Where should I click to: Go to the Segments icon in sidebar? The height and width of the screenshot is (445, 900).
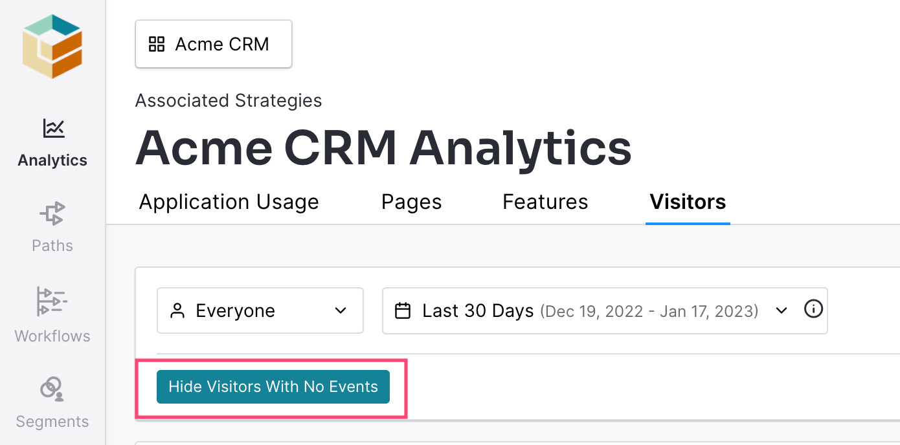coord(52,388)
